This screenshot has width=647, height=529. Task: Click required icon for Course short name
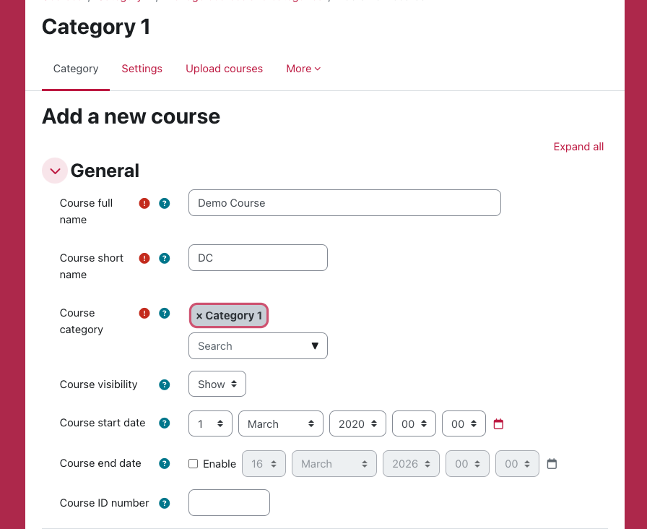coord(144,258)
